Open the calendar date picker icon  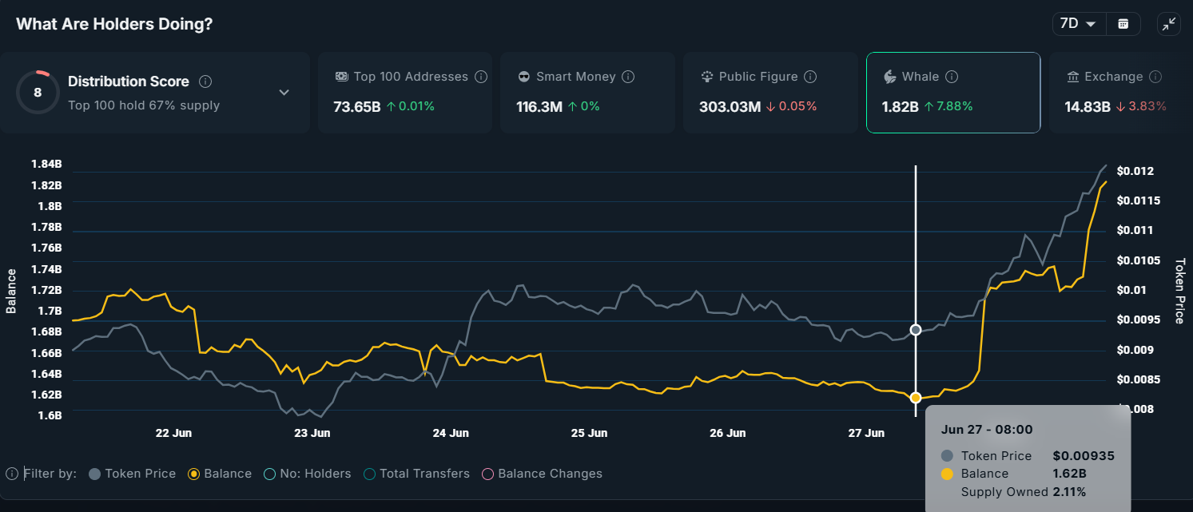(x=1123, y=24)
